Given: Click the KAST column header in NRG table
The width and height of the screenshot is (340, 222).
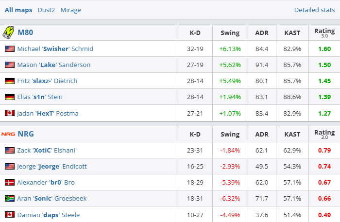Looking at the screenshot, I should click(x=292, y=134).
